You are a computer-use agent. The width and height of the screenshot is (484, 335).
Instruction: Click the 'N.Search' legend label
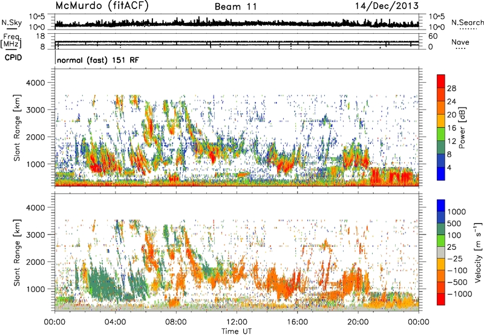tap(467, 22)
